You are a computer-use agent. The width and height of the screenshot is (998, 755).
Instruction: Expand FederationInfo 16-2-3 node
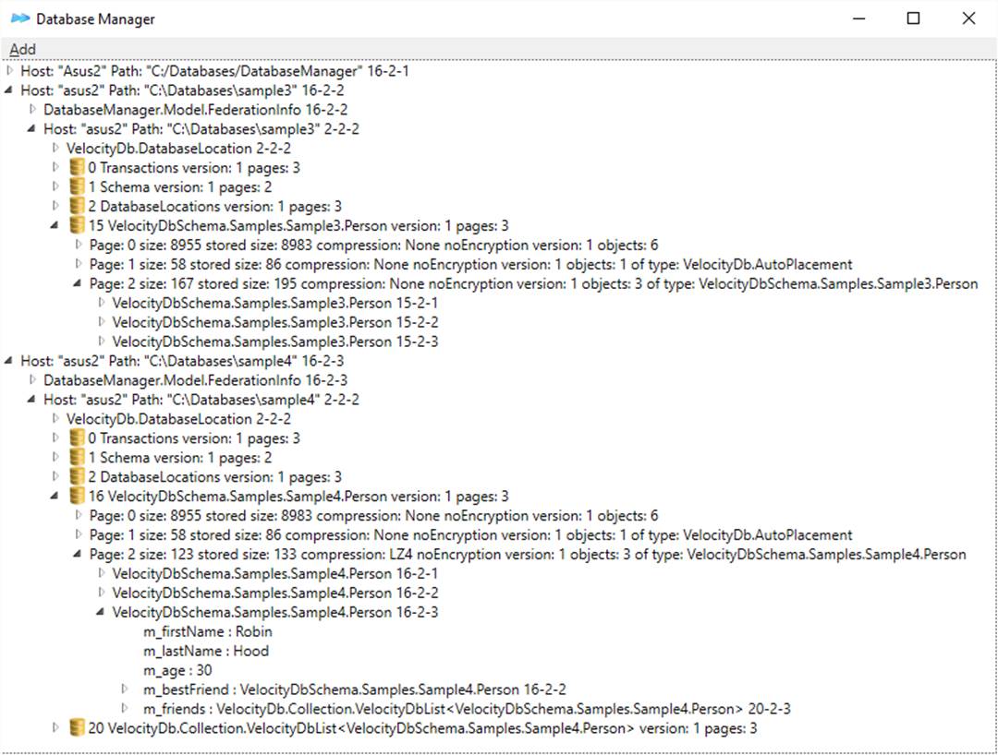32,380
